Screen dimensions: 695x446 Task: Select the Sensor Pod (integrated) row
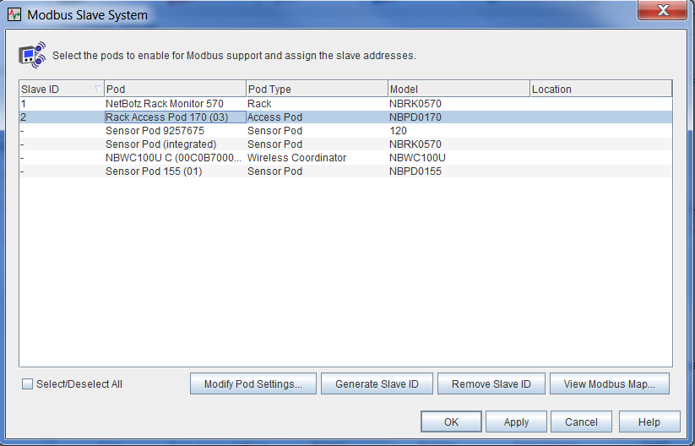(x=345, y=144)
